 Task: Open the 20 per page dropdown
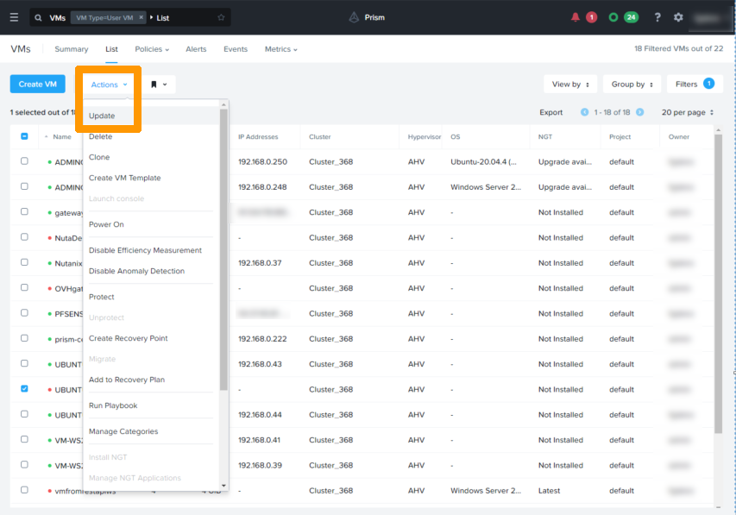(688, 112)
